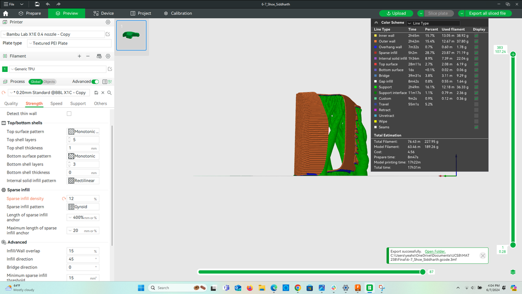Reset sparse infill density to default
The image size is (522, 294).
click(64, 199)
